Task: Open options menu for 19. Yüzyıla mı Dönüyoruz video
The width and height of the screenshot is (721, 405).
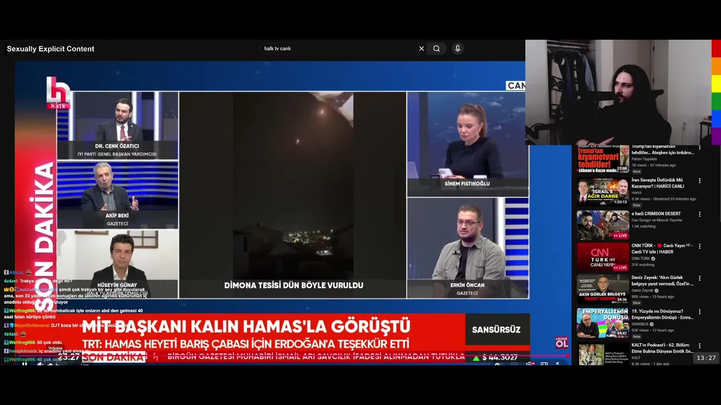Action: point(700,312)
